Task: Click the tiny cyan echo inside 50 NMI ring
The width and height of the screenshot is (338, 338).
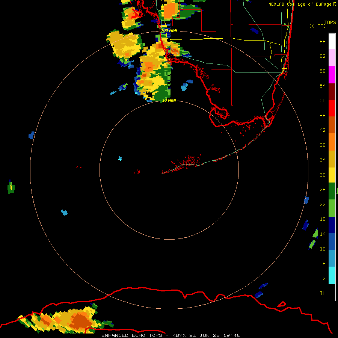Action: 120,158
